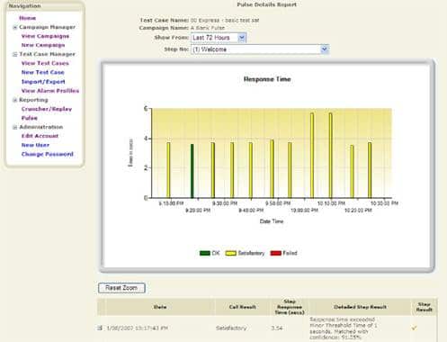Image resolution: width=447 pixels, height=342 pixels.
Task: Click the Step Result column header
Action: pyautogui.click(x=425, y=307)
